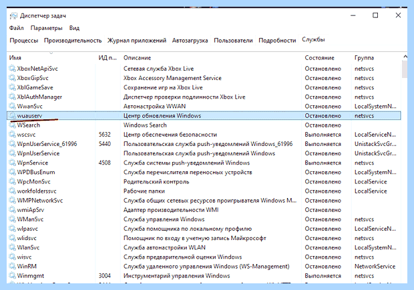Click Сетевая служба Xbox Live description

(158, 69)
